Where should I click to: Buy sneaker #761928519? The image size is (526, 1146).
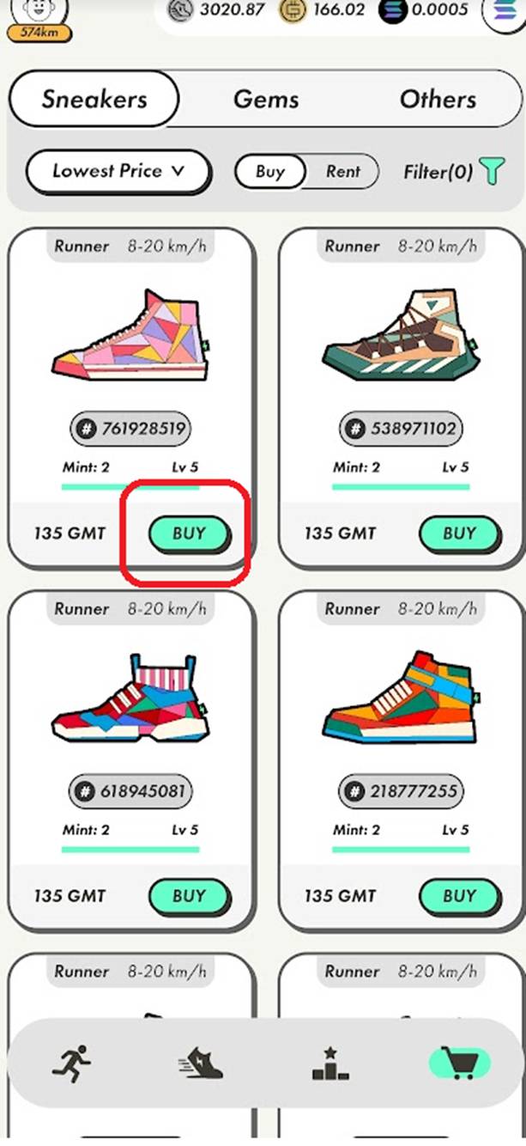189,533
